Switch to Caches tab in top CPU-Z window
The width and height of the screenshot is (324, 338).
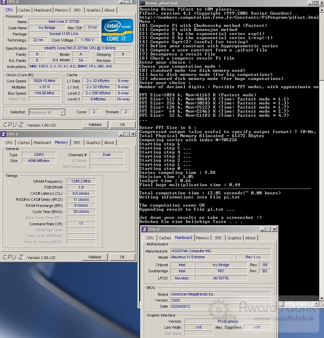tap(24, 10)
